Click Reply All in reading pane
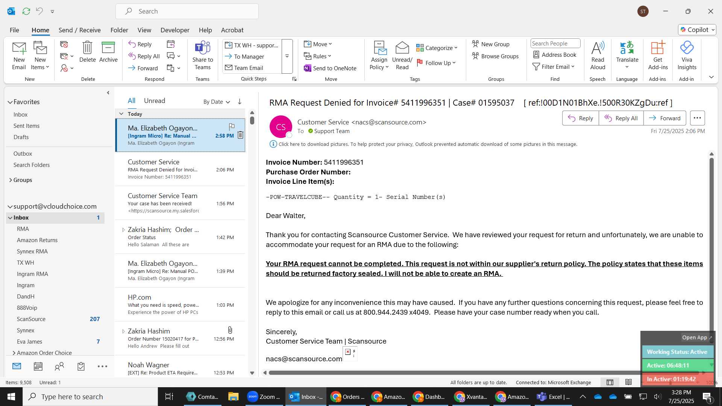 [x=621, y=118]
